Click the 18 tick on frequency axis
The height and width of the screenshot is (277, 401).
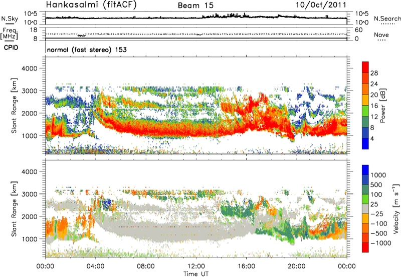pyautogui.click(x=34, y=30)
